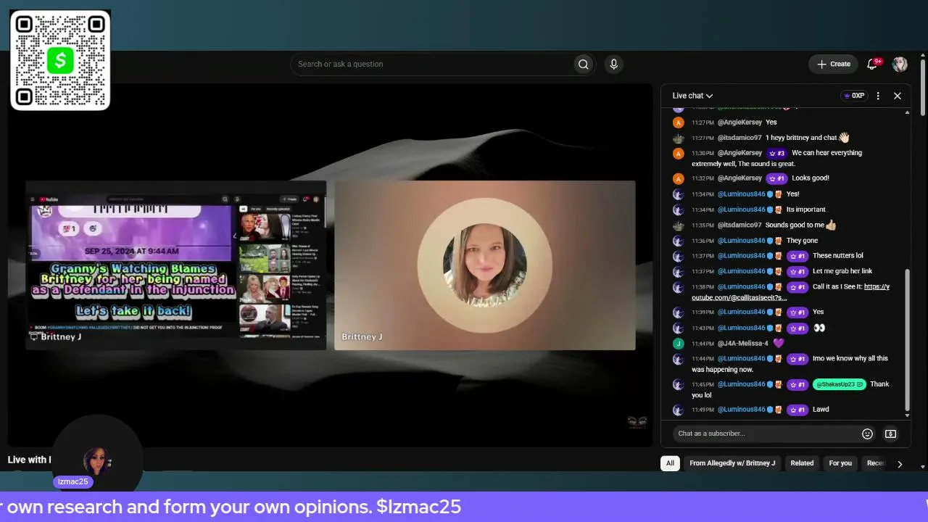Click the #3 member badge on AngieKersey's message

click(777, 153)
